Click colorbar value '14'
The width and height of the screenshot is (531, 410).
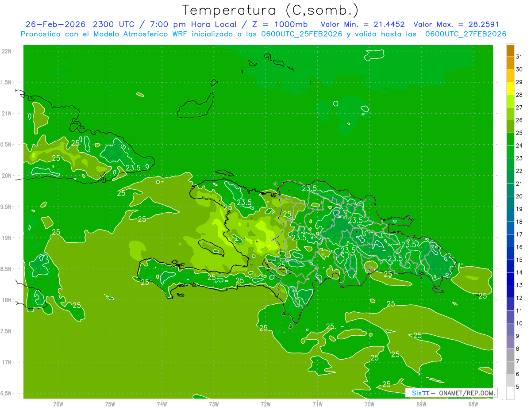click(519, 273)
